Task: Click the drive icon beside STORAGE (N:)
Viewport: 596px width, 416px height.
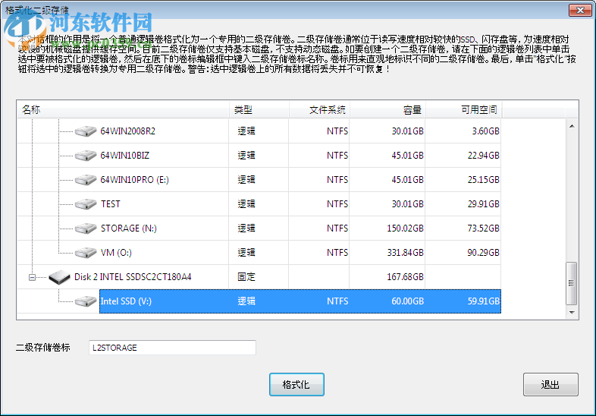Action: (x=86, y=228)
